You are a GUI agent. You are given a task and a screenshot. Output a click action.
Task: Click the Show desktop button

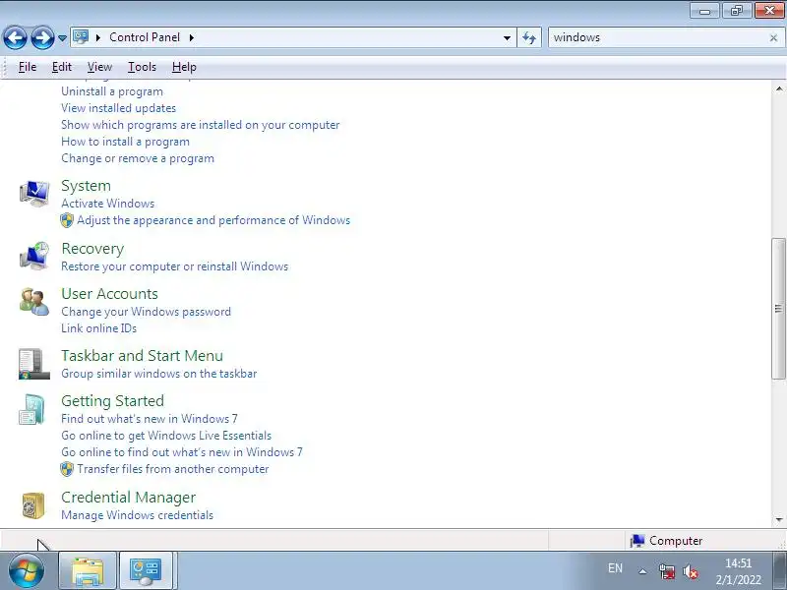[x=779, y=570]
